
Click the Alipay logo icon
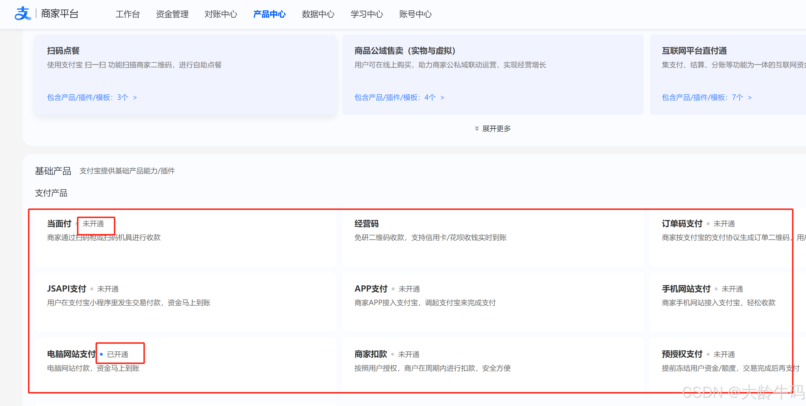point(23,14)
